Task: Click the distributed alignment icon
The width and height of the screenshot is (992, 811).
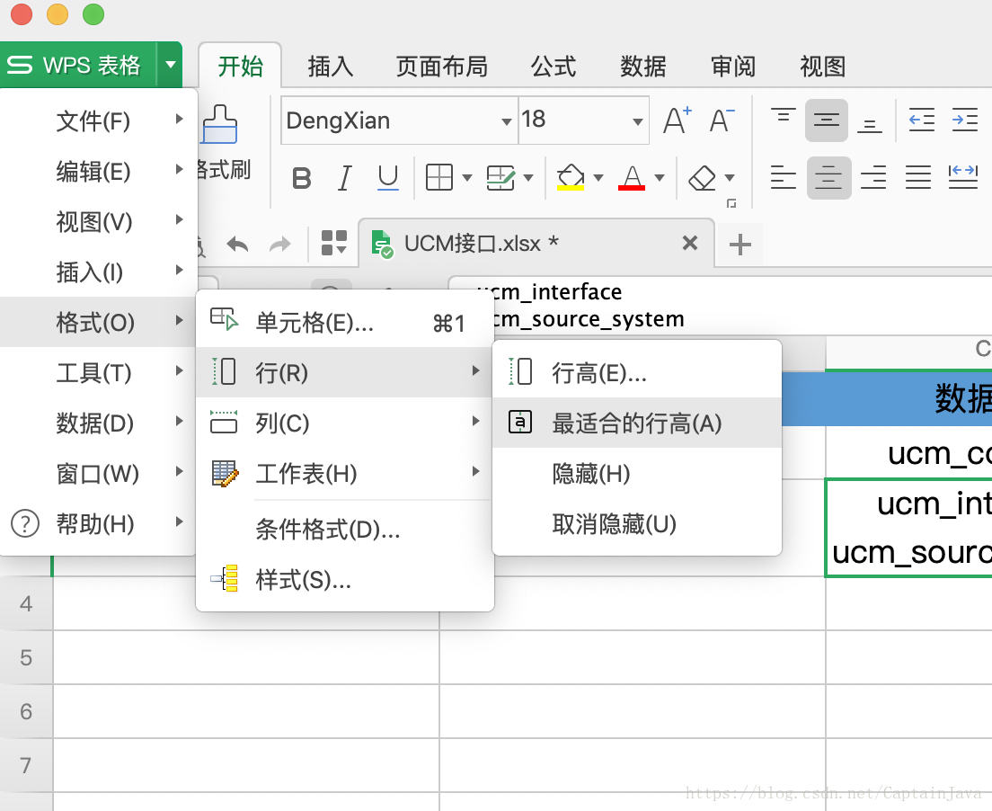Action: 963,177
